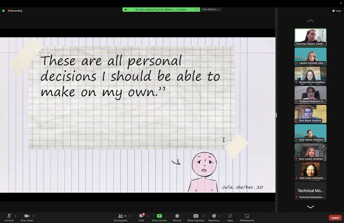Viewport: 344px width, 223px height.
Task: Select Technical Moderator tile
Action: tap(310, 191)
